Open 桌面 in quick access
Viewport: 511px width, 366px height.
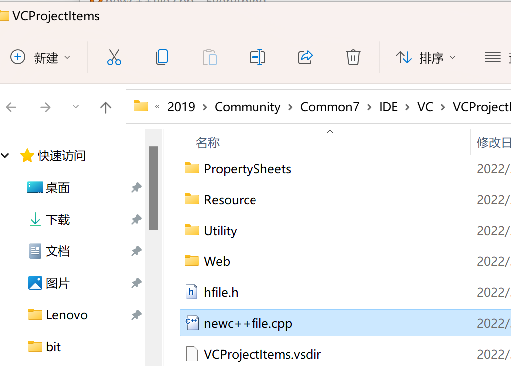coord(58,188)
